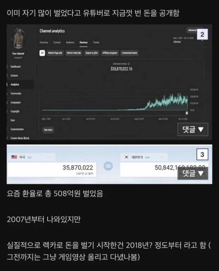
Task: Click the US flag icon
Action: pyautogui.click(x=14, y=157)
